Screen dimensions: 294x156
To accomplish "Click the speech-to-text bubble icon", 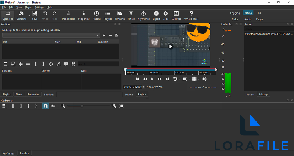I will 66,64.
